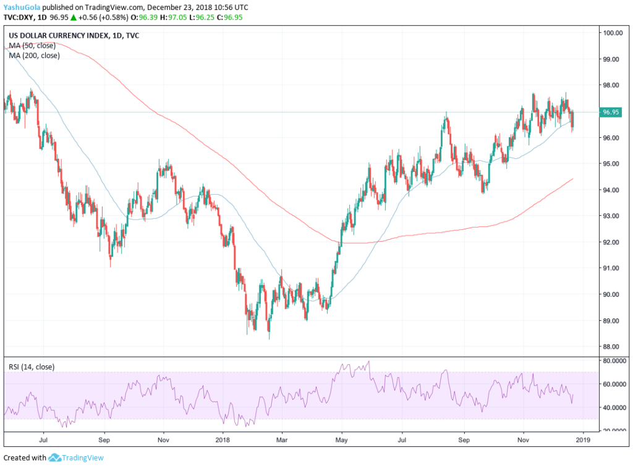
Task: Click the 40.0000 RSI axis label
Action: (x=615, y=408)
